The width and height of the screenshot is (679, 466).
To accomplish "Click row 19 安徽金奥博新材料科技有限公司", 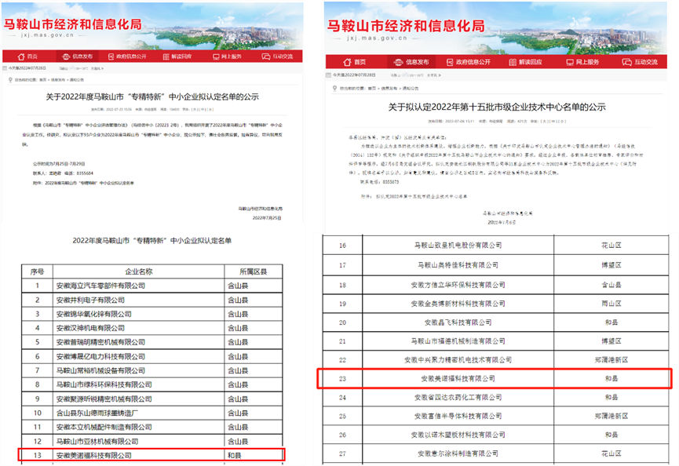I will coord(496,304).
